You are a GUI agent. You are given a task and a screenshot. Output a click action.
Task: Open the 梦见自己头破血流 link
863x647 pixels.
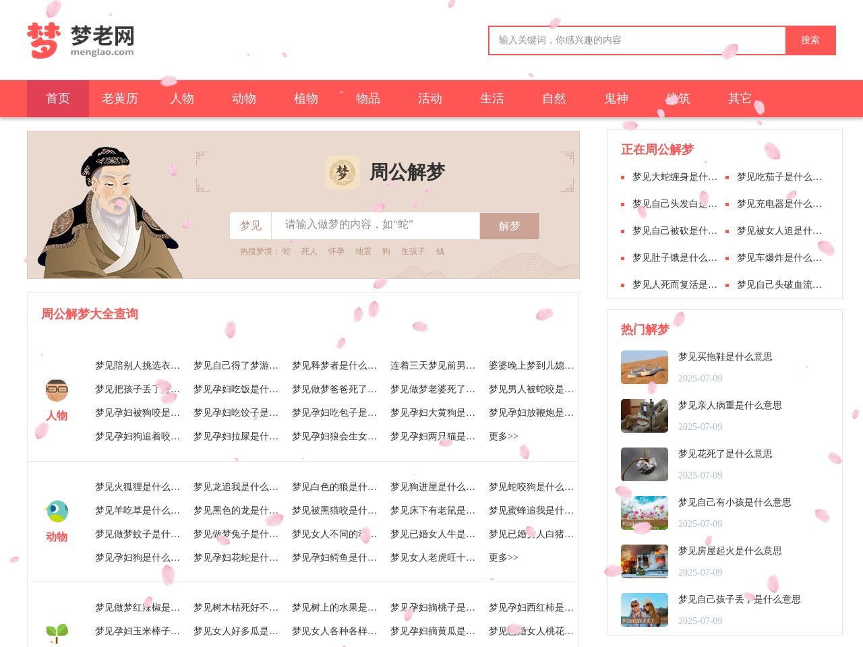[779, 285]
